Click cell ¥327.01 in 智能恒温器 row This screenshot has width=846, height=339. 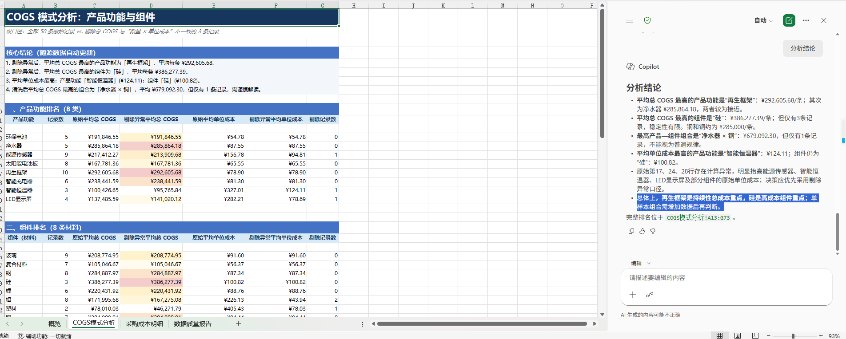[x=214, y=190]
